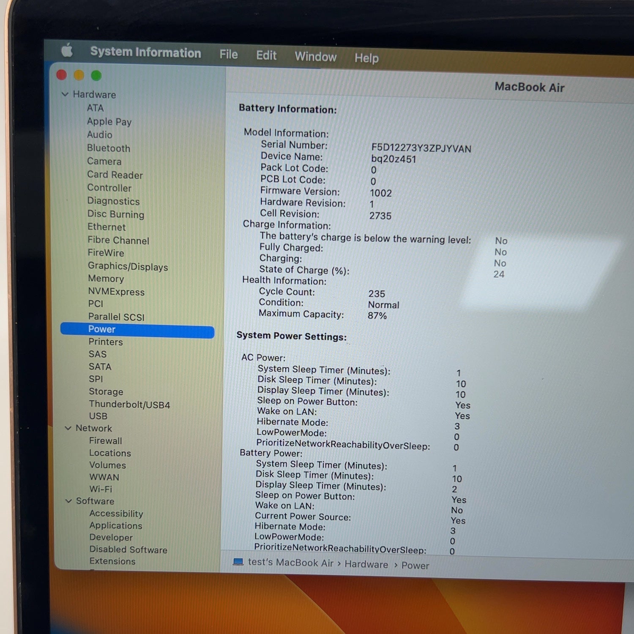This screenshot has width=634, height=634.
Task: Click Hardware in the bottom path bar
Action: click(366, 564)
